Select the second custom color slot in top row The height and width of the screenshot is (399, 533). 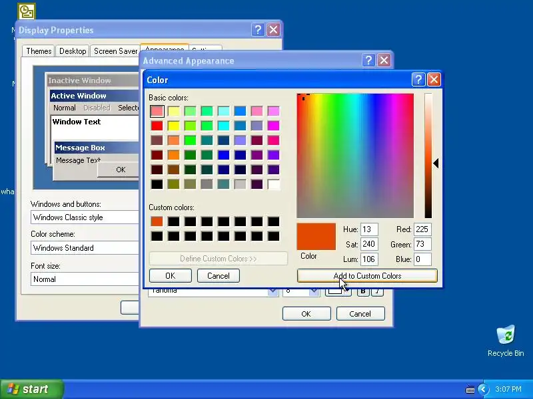174,221
